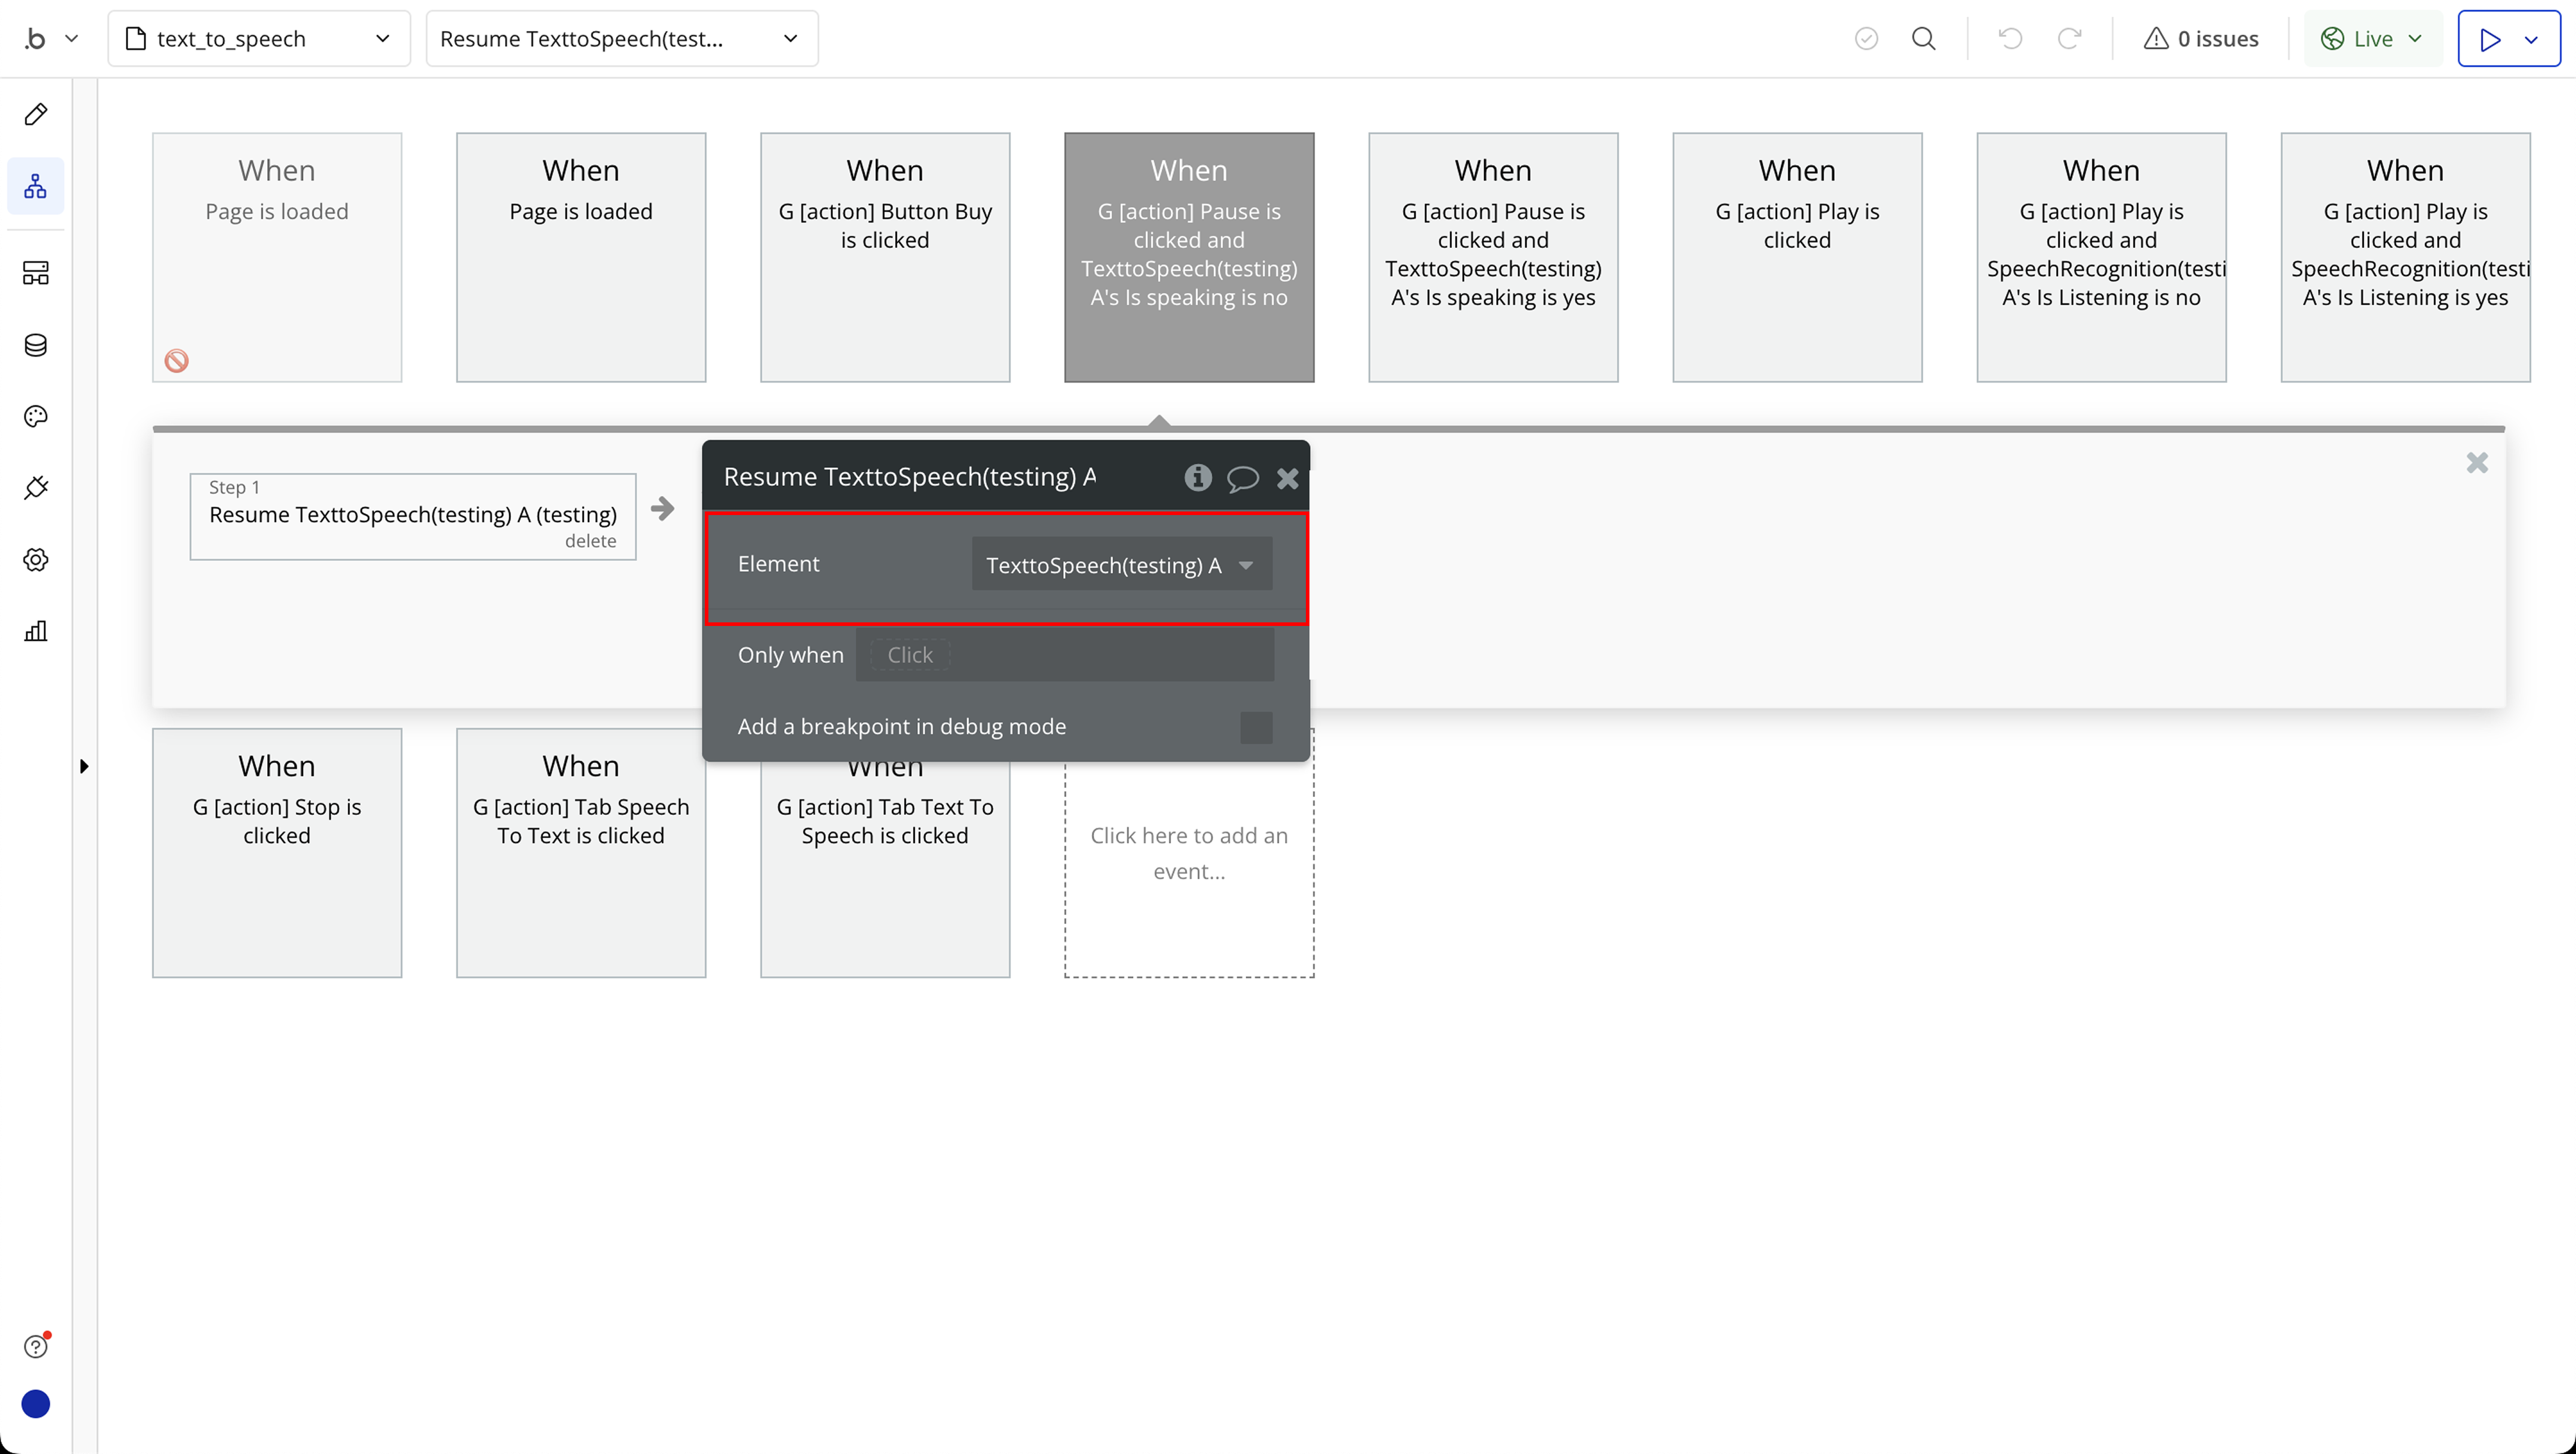This screenshot has width=2576, height=1454.
Task: Select the G [action] Stop is clicked event
Action: (x=277, y=852)
